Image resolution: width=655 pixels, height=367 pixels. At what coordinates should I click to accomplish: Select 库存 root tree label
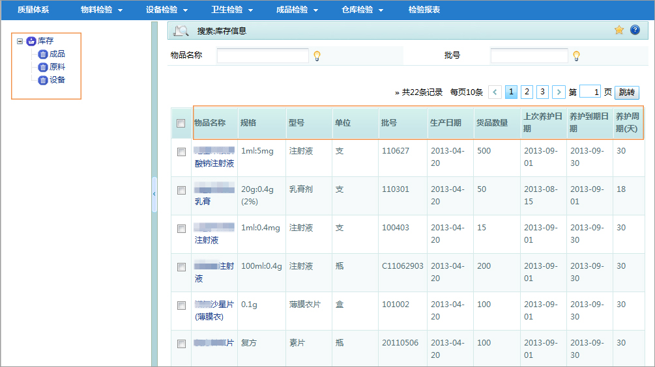(46, 41)
